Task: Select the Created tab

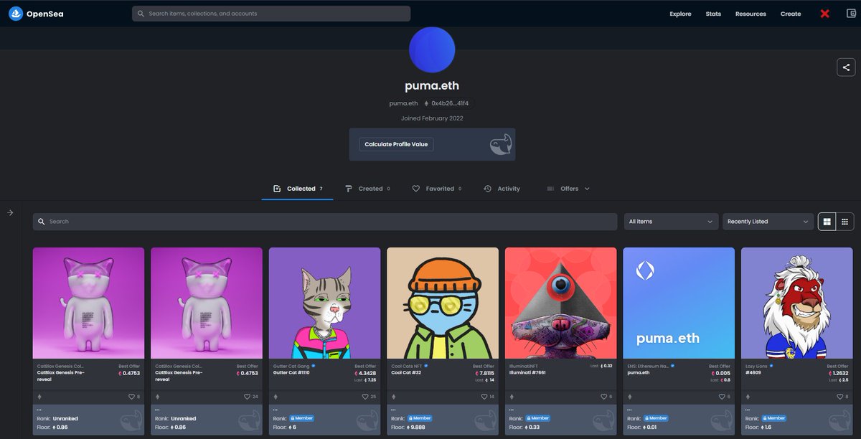Action: point(367,189)
